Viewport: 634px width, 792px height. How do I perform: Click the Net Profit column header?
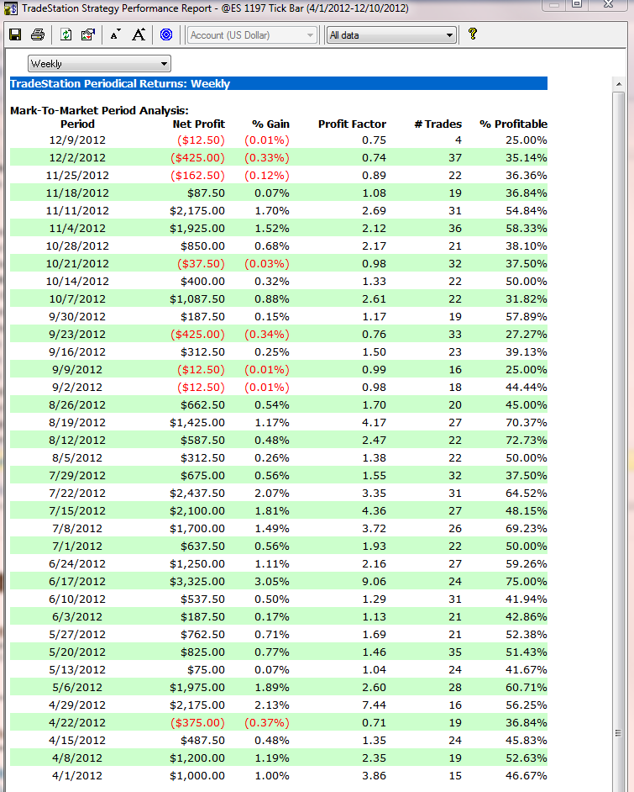click(199, 124)
